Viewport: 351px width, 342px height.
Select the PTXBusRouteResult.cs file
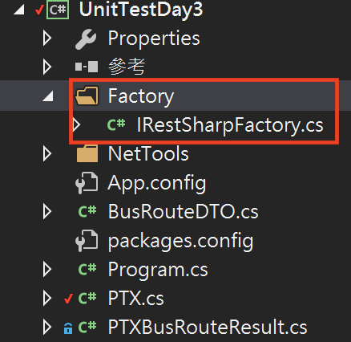(208, 327)
